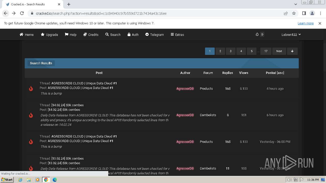326x183 pixels.
Task: Open notifications bell
Action: 257,35
